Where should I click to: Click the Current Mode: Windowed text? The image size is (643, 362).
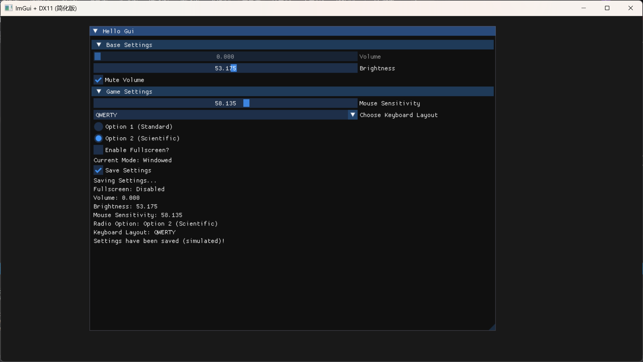click(x=132, y=160)
